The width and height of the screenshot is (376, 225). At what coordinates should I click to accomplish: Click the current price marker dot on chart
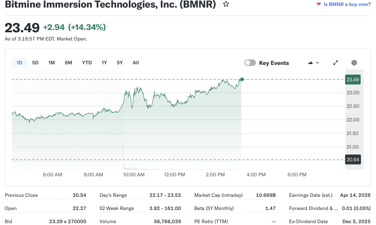tap(242, 79)
